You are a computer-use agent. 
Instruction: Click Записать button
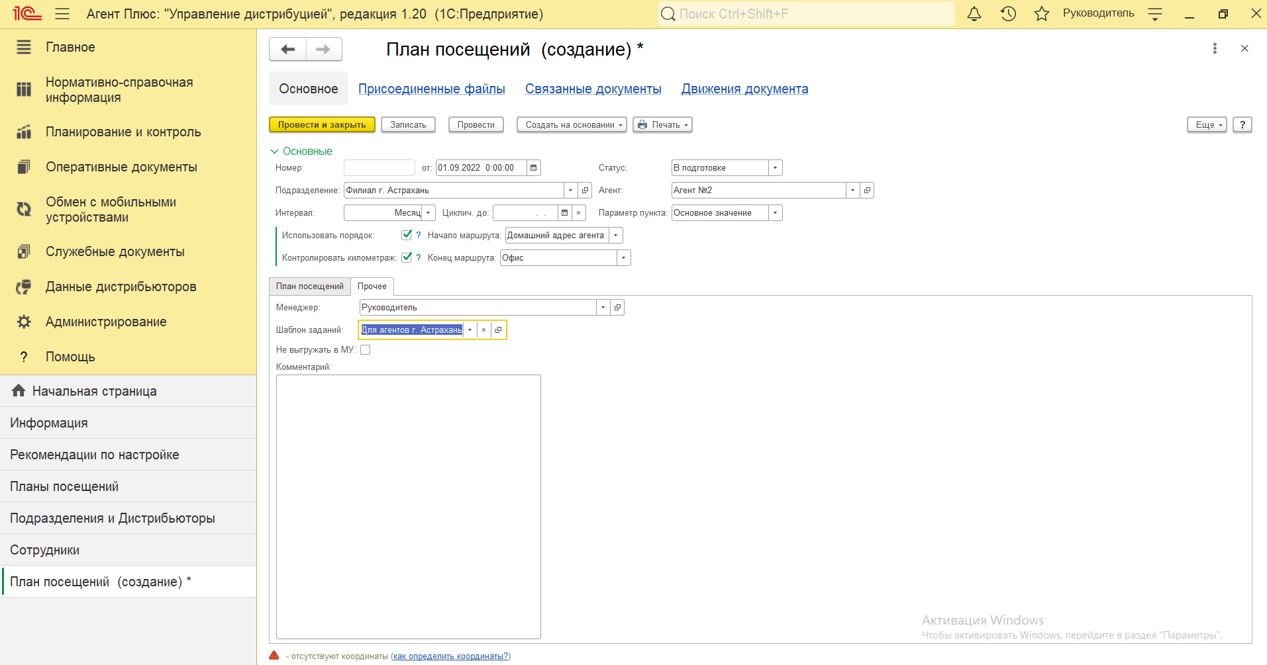pos(408,124)
